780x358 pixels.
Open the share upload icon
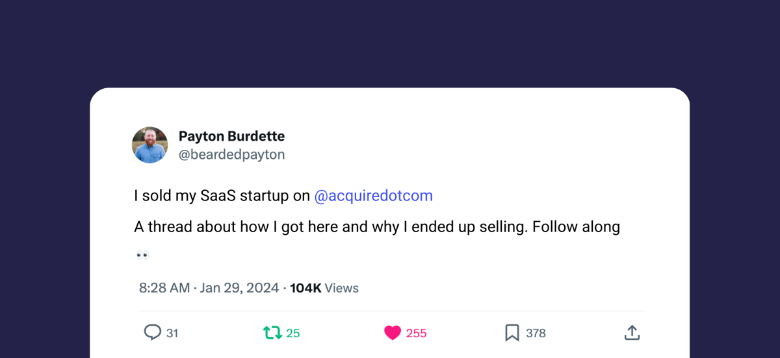pos(632,333)
